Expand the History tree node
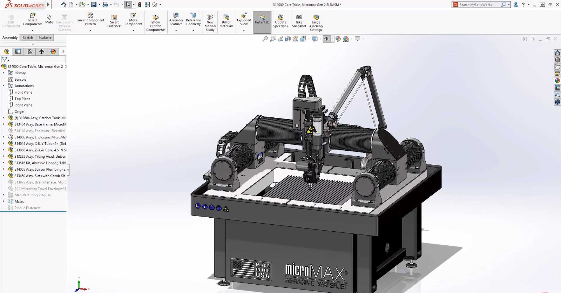561x293 pixels. [4, 73]
